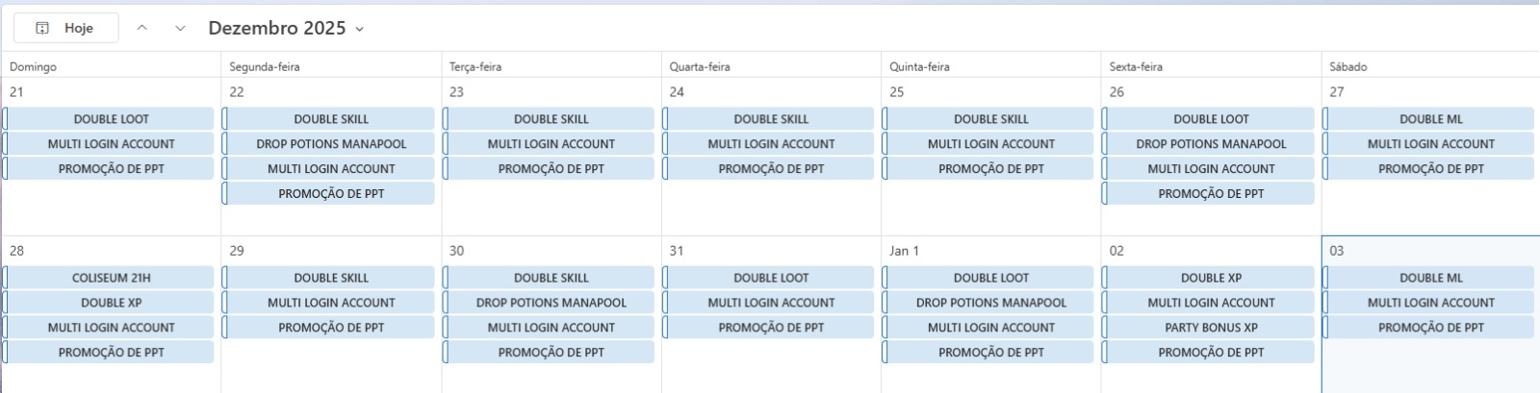Go to next month with down arrow
This screenshot has width=1540, height=393.
[x=180, y=28]
